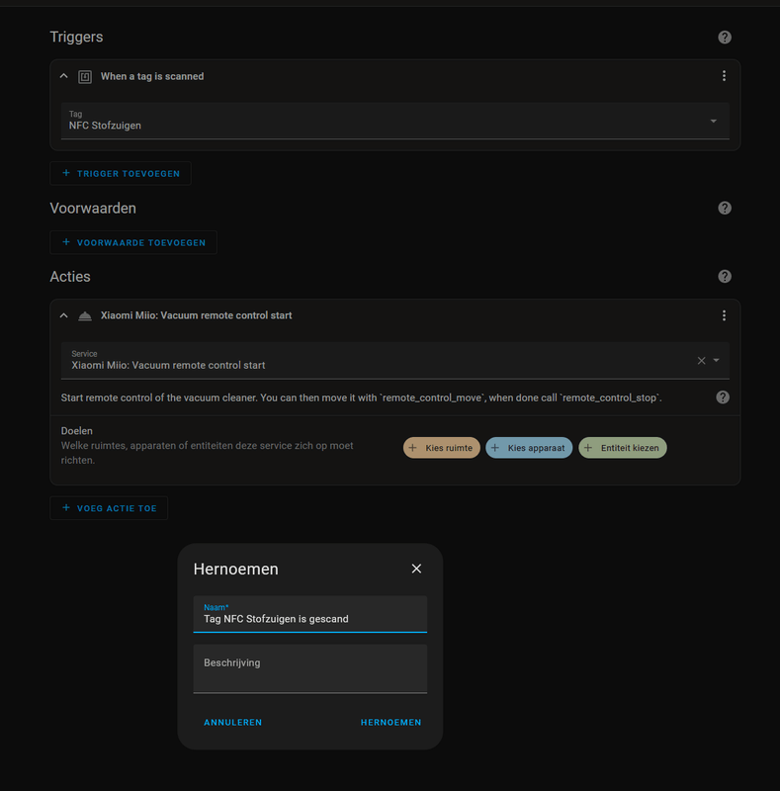Choose device with Kies apparaat chip
This screenshot has width=780, height=791.
(529, 448)
